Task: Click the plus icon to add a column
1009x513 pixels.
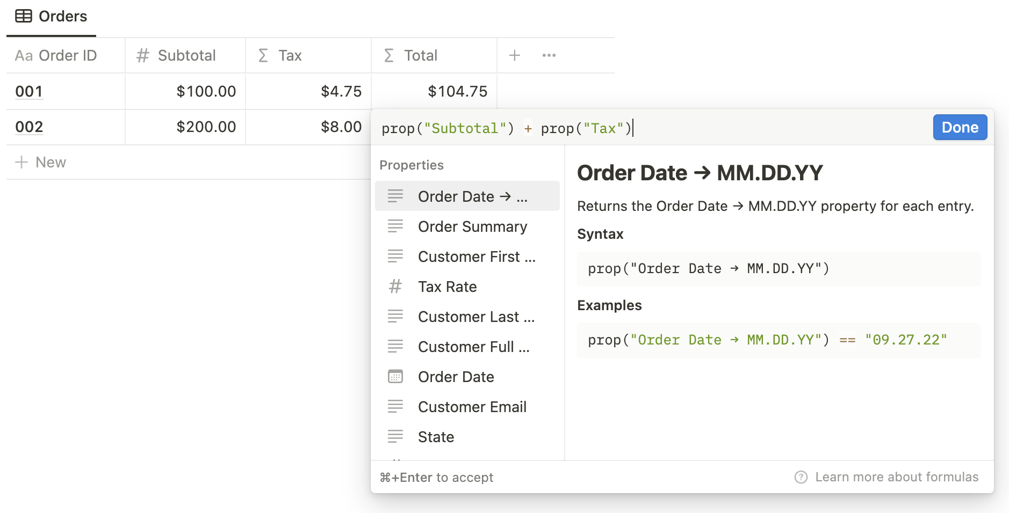Action: pyautogui.click(x=514, y=55)
